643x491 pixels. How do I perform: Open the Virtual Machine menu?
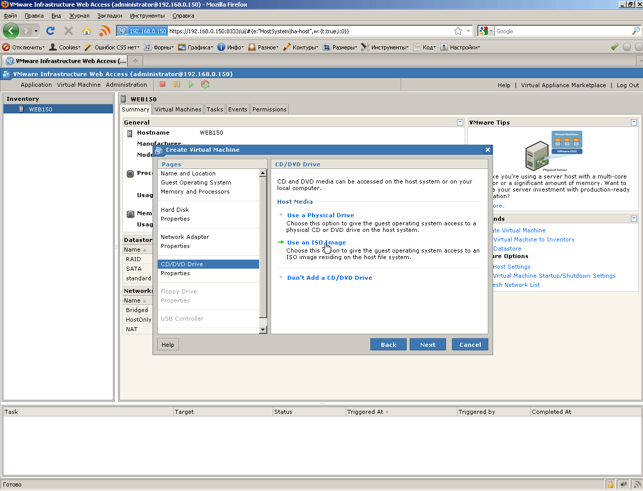click(79, 85)
